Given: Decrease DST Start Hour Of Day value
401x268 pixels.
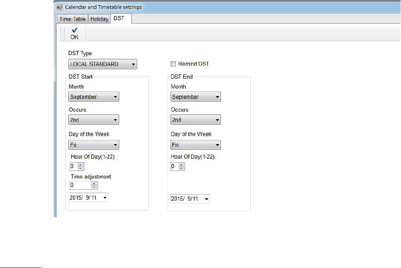Looking at the screenshot, I should [81, 168].
